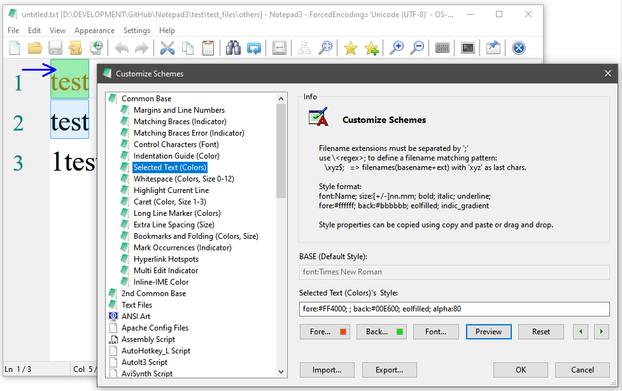Viewport: 622px width, 391px height.
Task: Open the Edit menu
Action: [x=34, y=30]
